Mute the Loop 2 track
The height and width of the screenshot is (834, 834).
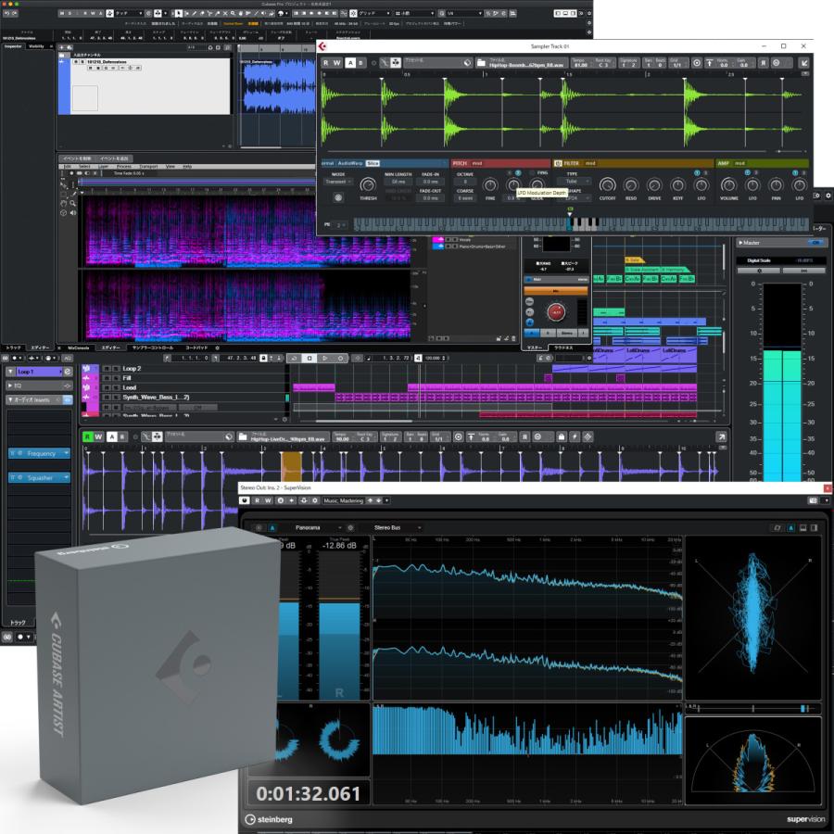pos(107,368)
